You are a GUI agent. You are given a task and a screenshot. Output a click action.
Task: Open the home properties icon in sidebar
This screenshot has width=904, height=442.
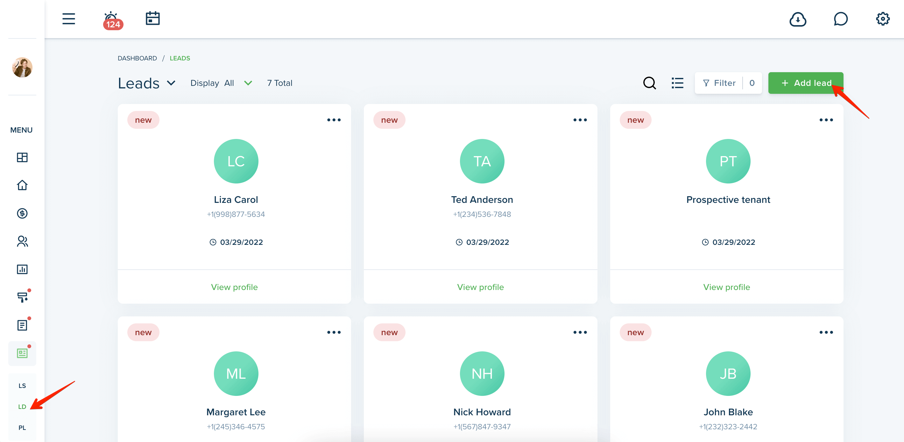click(x=22, y=185)
